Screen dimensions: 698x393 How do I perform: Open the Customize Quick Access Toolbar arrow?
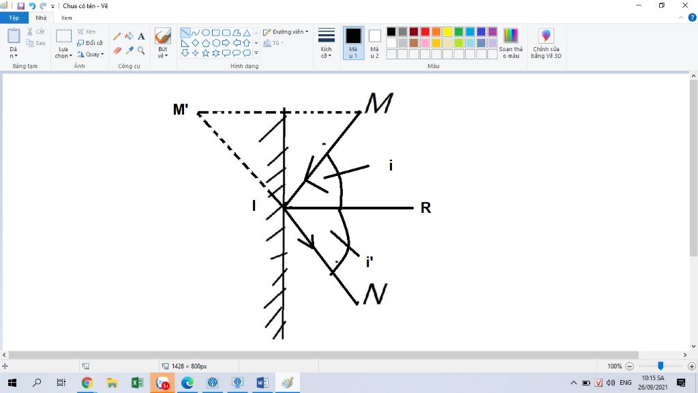[52, 6]
